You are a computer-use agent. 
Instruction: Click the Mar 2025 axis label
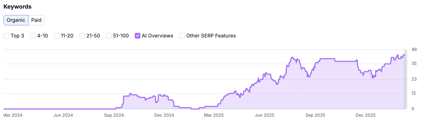pyautogui.click(x=214, y=115)
